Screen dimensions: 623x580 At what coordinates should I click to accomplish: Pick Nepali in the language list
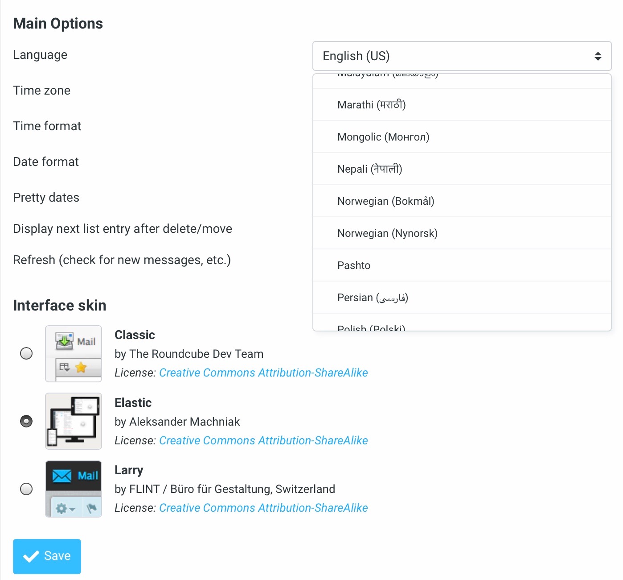(462, 169)
